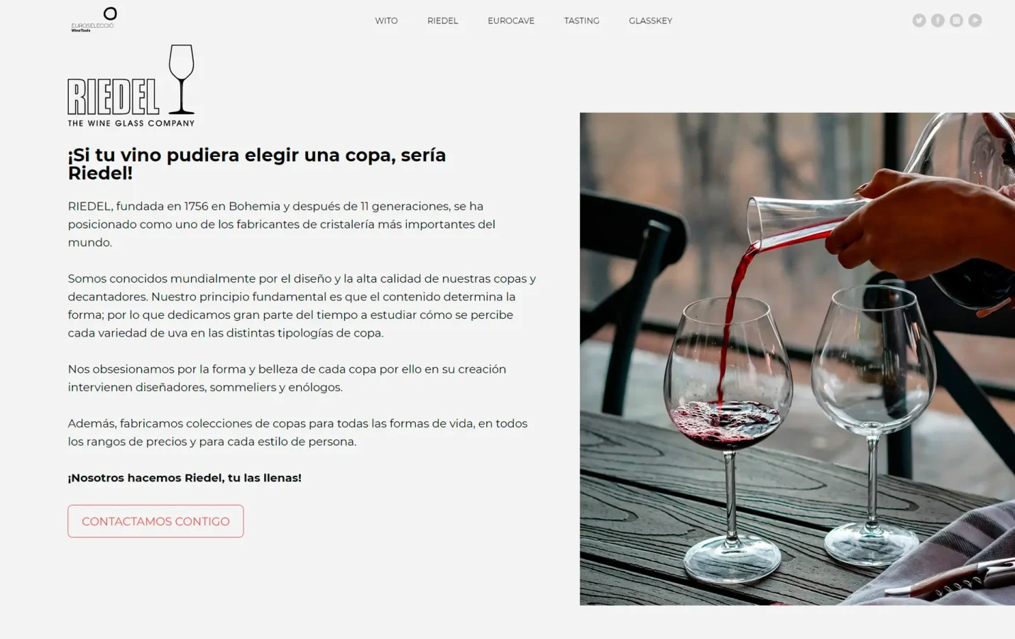Click the "Somos conocidos mundialmente" paragraph
Viewport: 1015px width, 639px height.
[x=302, y=305]
